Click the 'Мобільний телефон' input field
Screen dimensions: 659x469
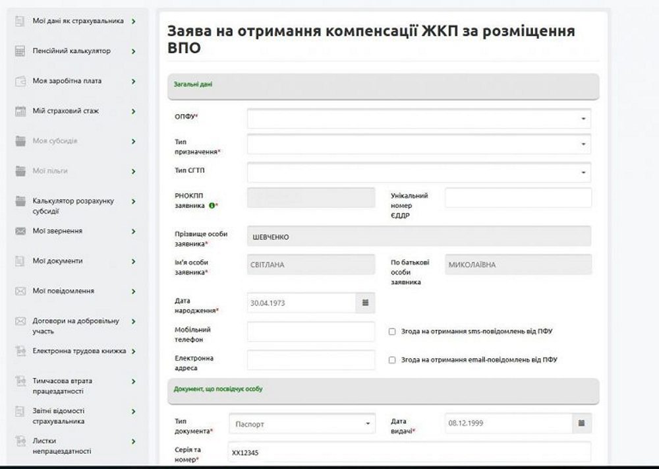pyautogui.click(x=311, y=331)
